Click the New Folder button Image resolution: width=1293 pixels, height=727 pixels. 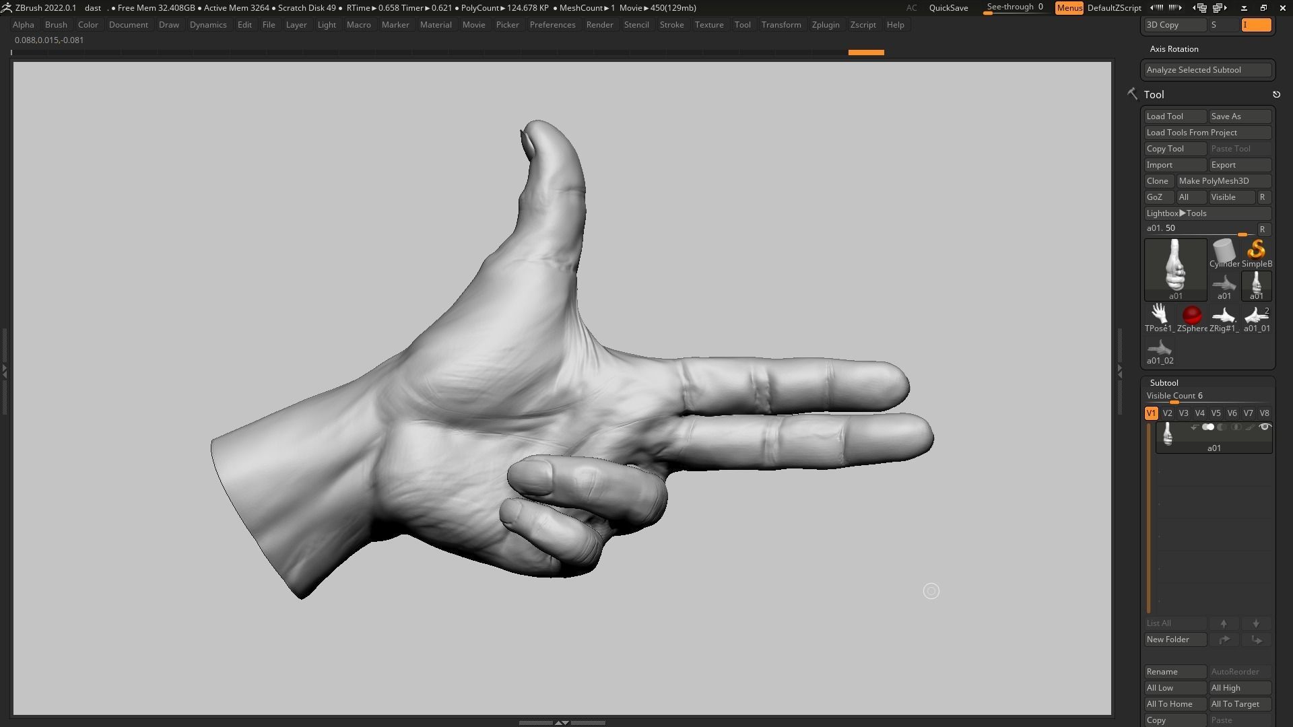click(1175, 639)
